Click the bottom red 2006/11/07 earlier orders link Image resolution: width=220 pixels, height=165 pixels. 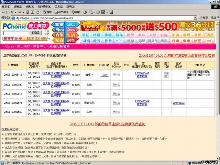pos(108,124)
